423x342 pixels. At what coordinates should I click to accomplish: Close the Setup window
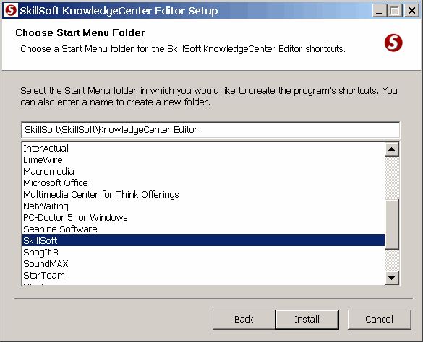[x=411, y=11]
